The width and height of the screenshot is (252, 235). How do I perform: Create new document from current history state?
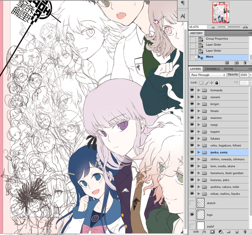227,63
